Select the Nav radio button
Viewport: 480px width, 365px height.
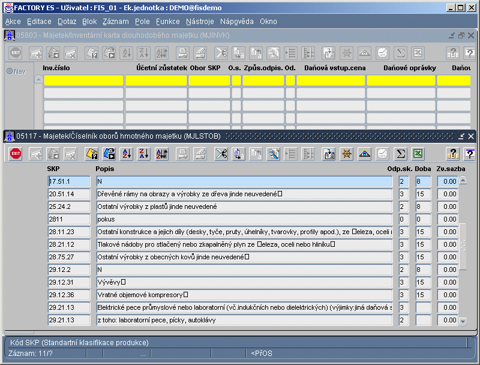(x=10, y=71)
